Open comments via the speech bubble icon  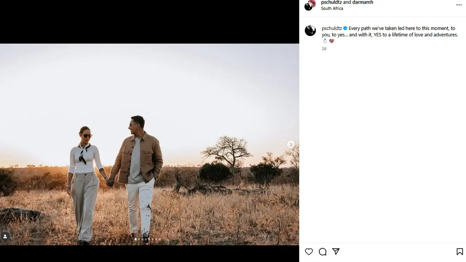coord(323,251)
